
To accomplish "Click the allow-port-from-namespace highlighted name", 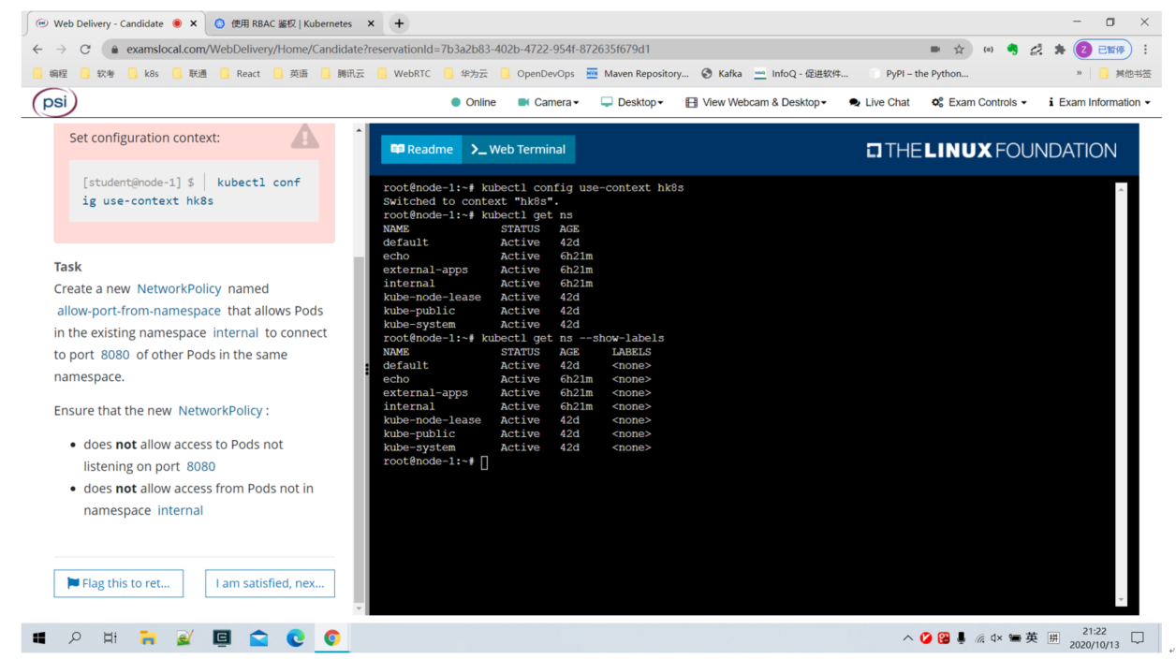I will coord(139,311).
